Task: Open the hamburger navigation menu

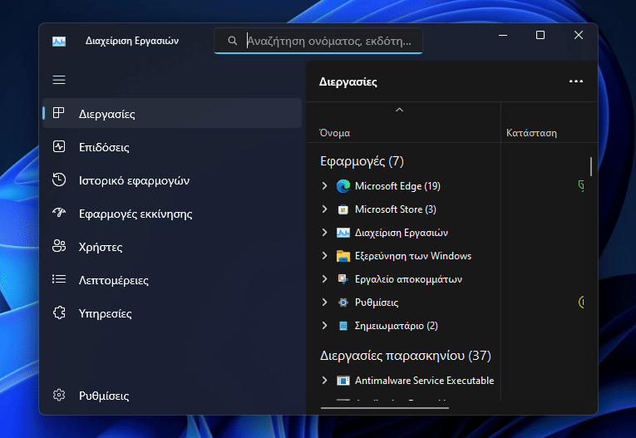Action: [59, 80]
